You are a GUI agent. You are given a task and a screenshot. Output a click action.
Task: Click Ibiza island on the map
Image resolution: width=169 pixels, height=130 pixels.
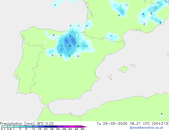click(x=110, y=76)
